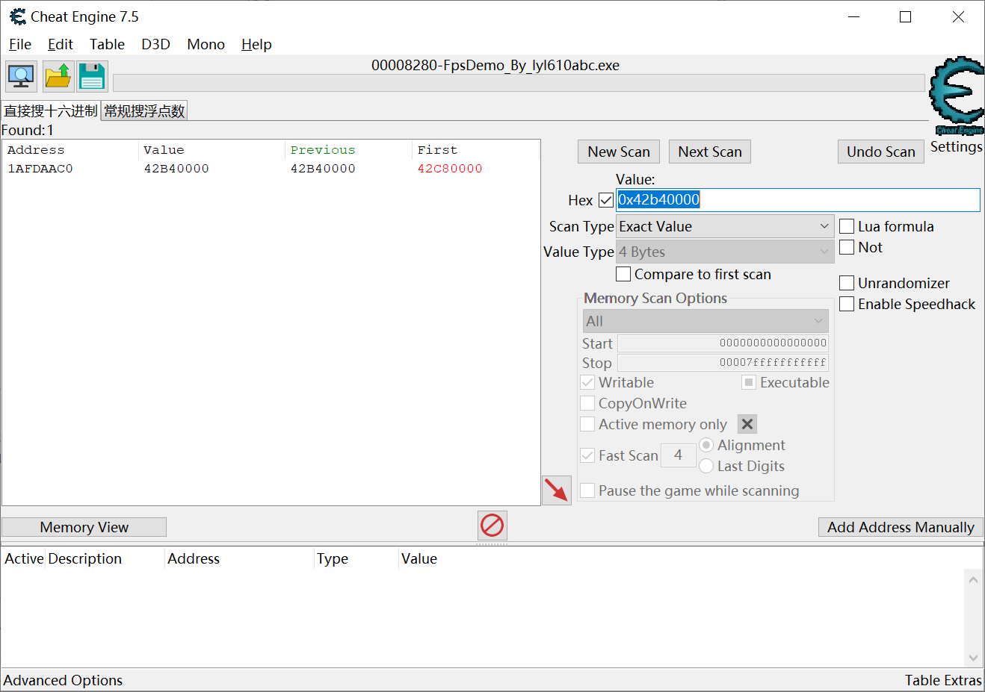Open the Scan Type Exact Value dropdown
The image size is (985, 692).
tap(725, 226)
